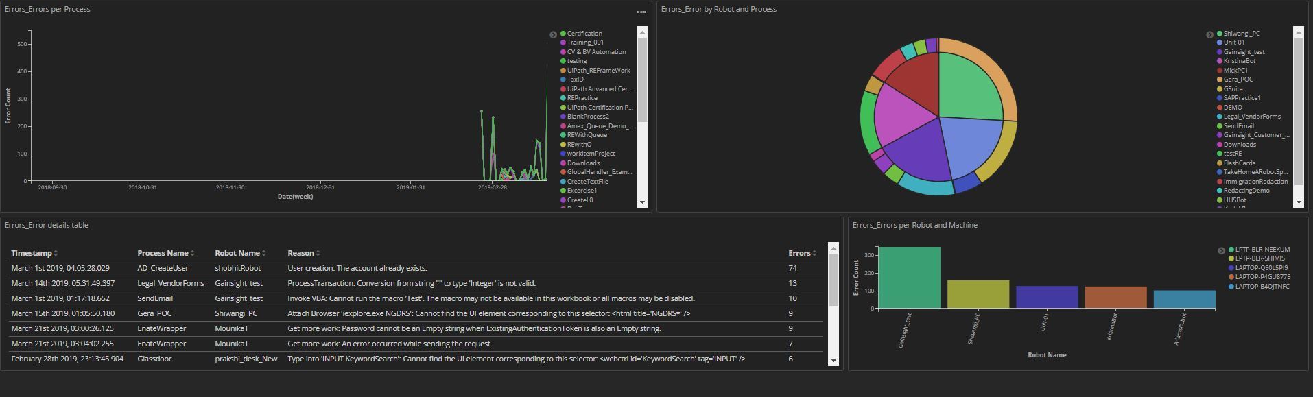Click the Unit-01 purple bar
The height and width of the screenshot is (397, 1313).
pos(1047,298)
